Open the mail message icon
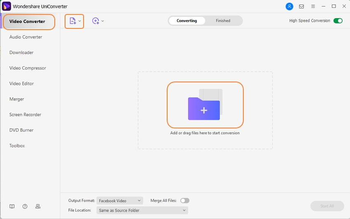The image size is (350, 219). pos(301,7)
